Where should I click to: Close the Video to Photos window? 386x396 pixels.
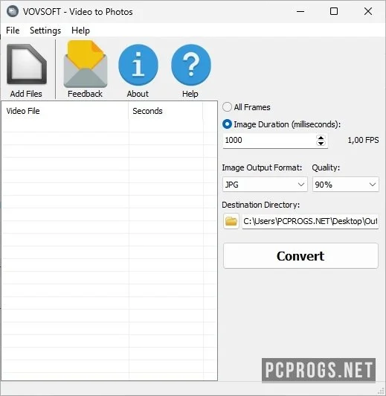click(368, 11)
